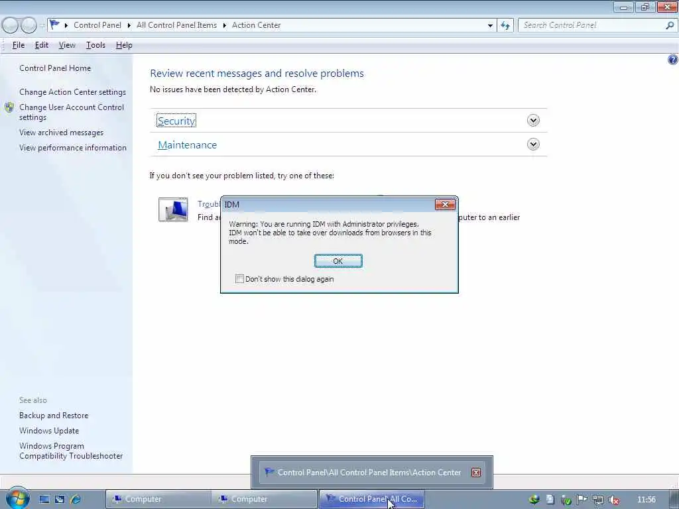Click the document tray icon beside IDM

[x=550, y=500]
